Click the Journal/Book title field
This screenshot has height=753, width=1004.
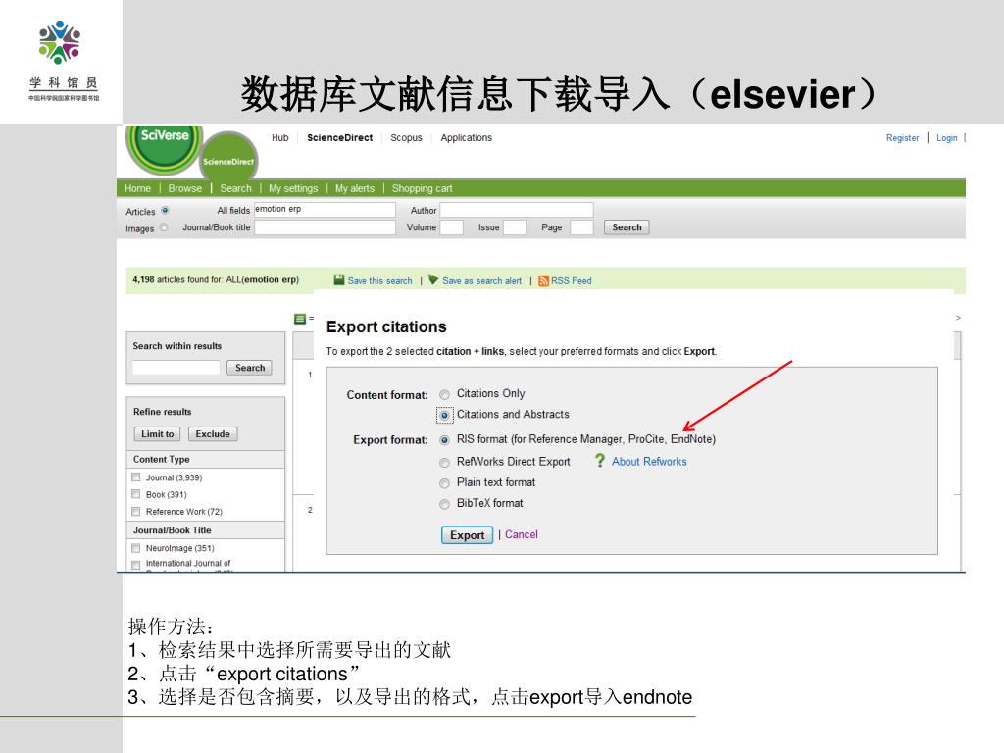click(x=325, y=227)
